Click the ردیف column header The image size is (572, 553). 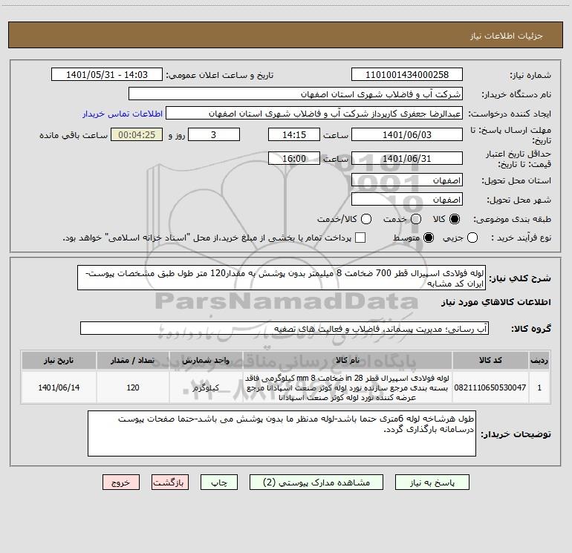(539, 360)
